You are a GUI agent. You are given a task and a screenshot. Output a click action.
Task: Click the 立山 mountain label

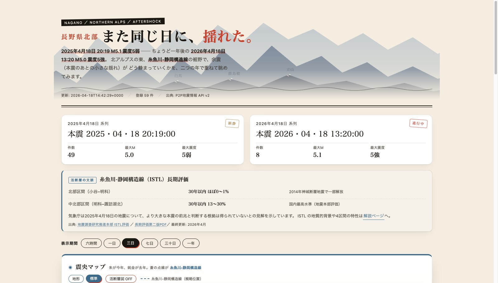(290, 69)
